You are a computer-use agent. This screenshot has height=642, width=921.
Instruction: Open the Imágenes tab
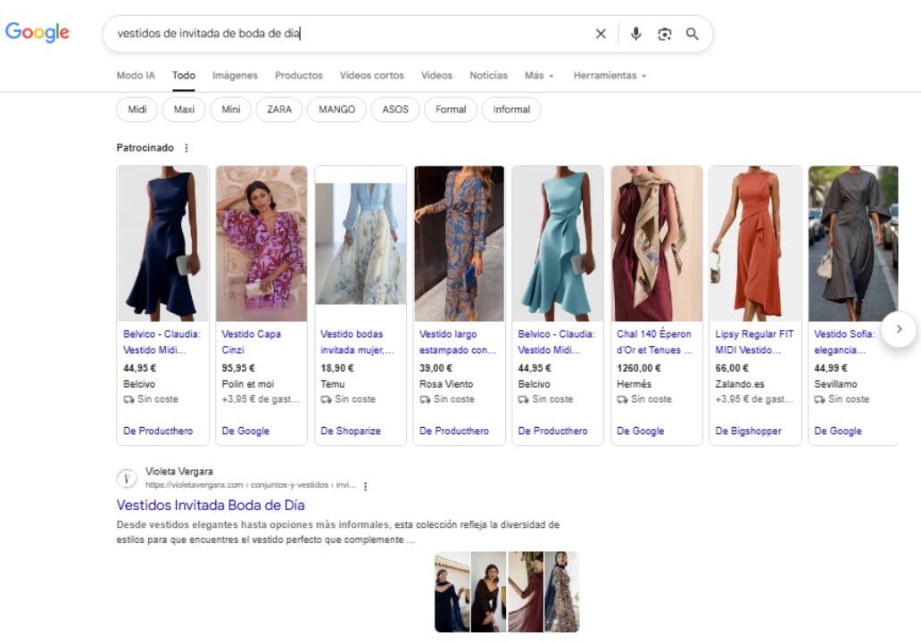pos(235,76)
